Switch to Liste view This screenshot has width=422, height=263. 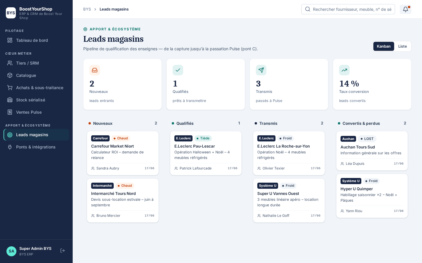(x=402, y=46)
